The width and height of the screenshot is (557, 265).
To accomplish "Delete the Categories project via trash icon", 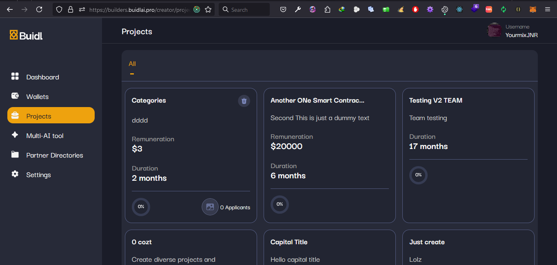I will 244,101.
